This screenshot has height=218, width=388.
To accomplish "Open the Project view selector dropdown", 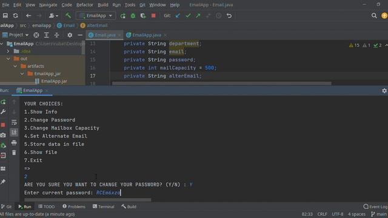I will click(15, 35).
